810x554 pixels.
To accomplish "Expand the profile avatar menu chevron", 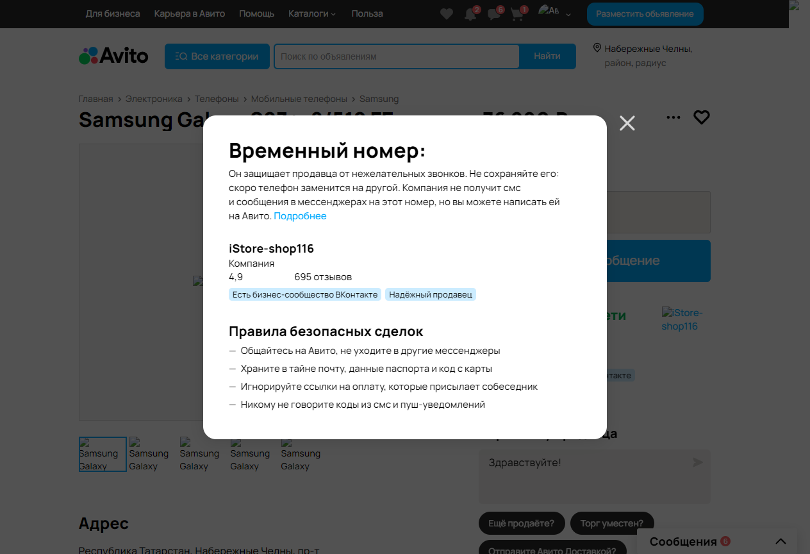I will tap(568, 14).
